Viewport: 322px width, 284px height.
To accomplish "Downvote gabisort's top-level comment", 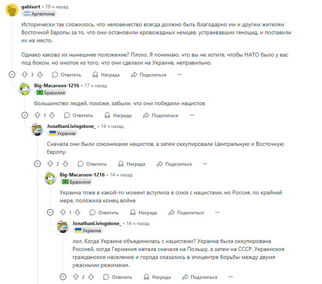I will click(x=40, y=74).
